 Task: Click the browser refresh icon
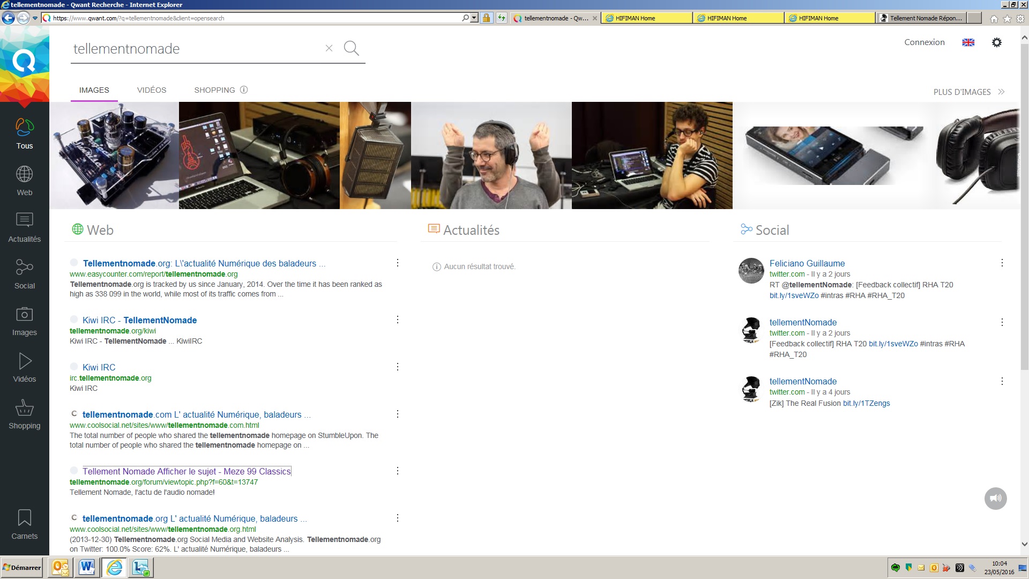501,18
